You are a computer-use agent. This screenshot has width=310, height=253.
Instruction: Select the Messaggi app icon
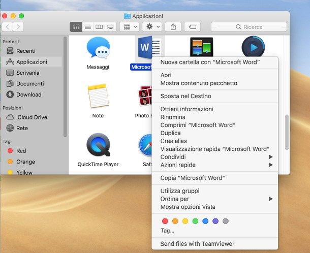(x=98, y=48)
